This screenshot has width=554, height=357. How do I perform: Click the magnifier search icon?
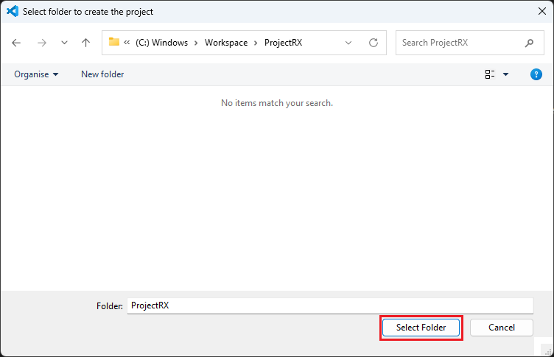[x=529, y=43]
